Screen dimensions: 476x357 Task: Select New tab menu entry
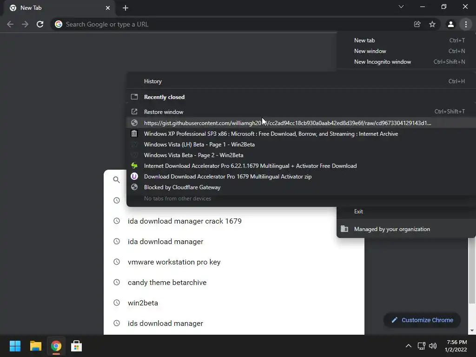[x=406, y=40]
